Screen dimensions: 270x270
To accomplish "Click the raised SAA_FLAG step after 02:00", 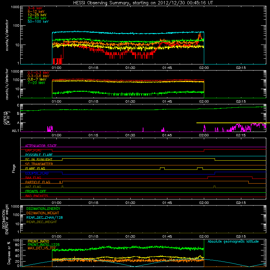I will pos(230,177).
